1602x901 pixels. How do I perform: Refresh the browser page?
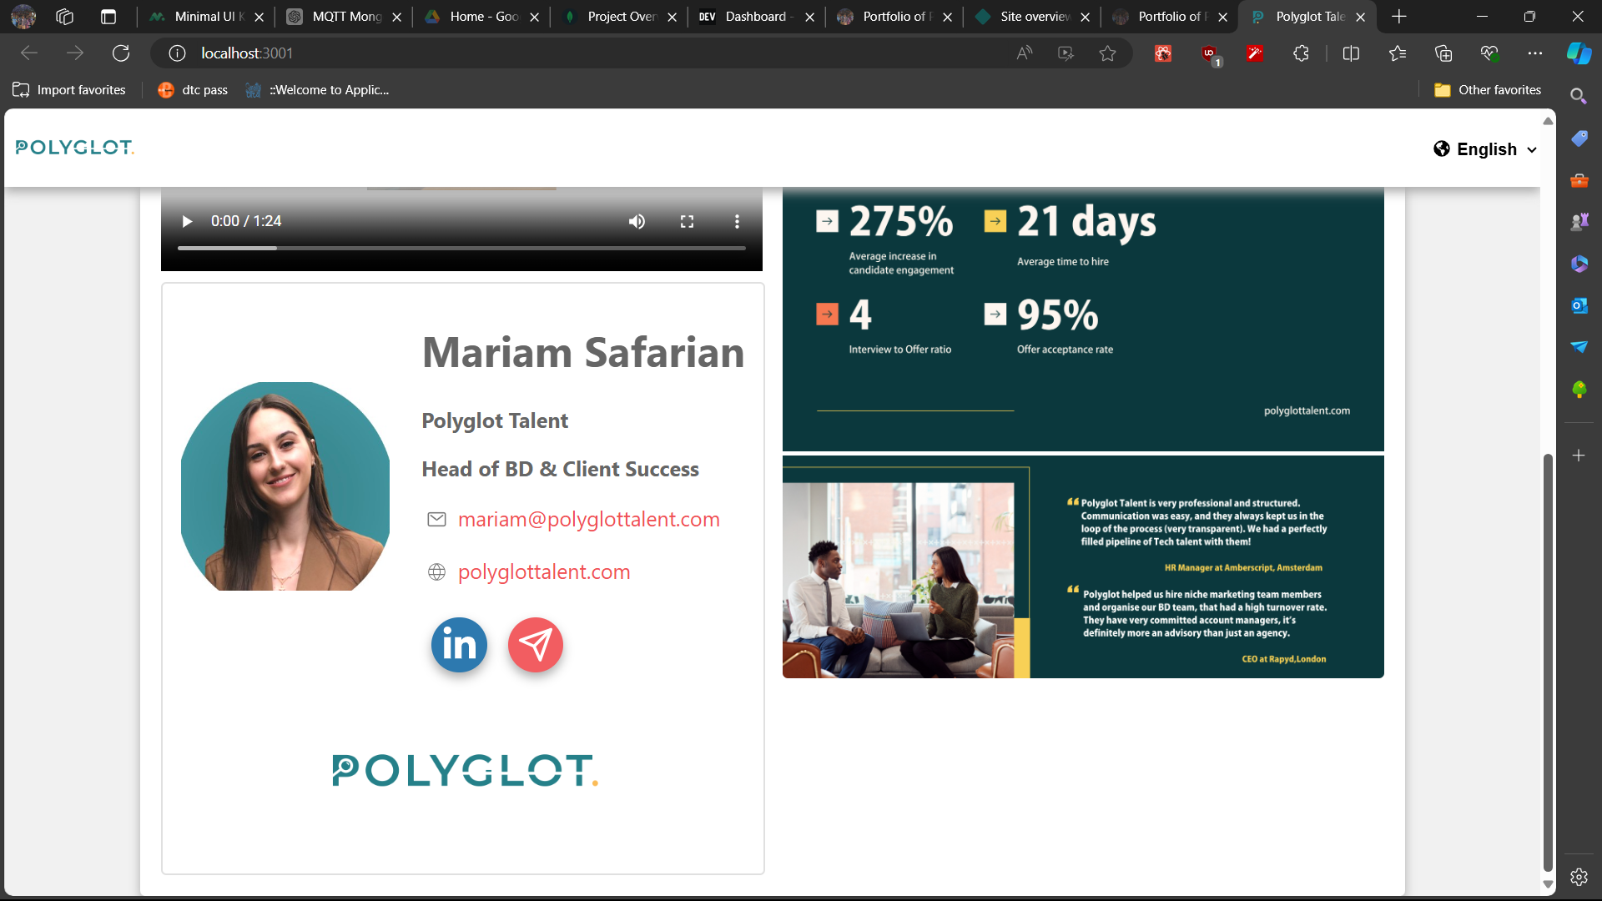pos(121,53)
